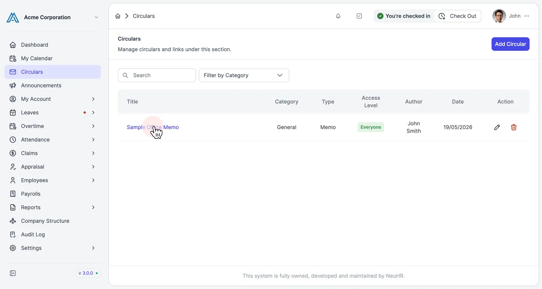The width and height of the screenshot is (542, 289).
Task: Click the home breadcrumb icon
Action: (x=118, y=16)
